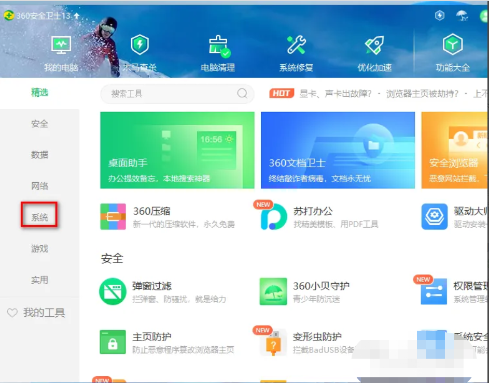This screenshot has height=383, width=489.
Task: Click the 主页防护 title text
Action: 152,336
